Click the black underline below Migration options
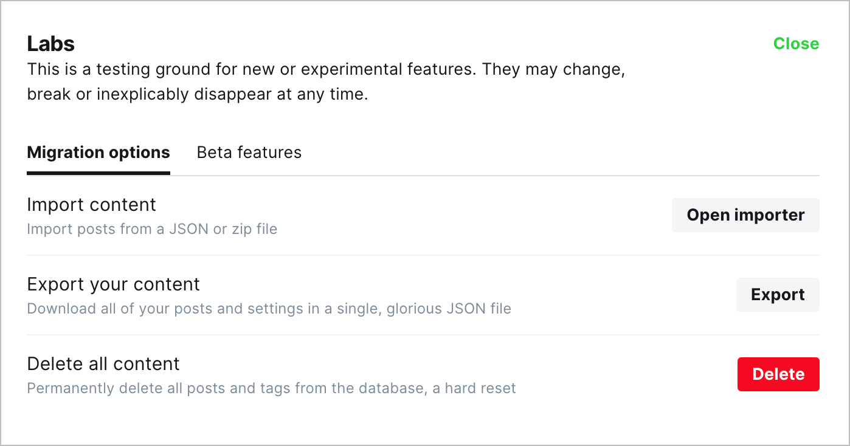The image size is (850, 446). (98, 173)
